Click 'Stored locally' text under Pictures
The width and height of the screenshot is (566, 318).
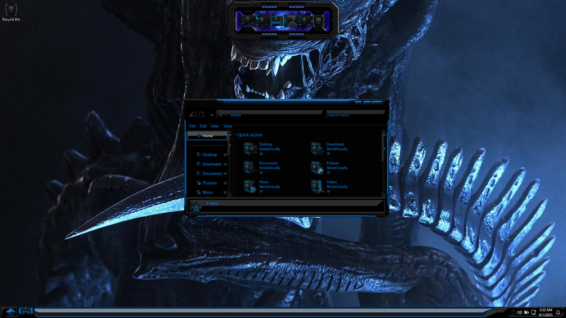[x=337, y=168]
